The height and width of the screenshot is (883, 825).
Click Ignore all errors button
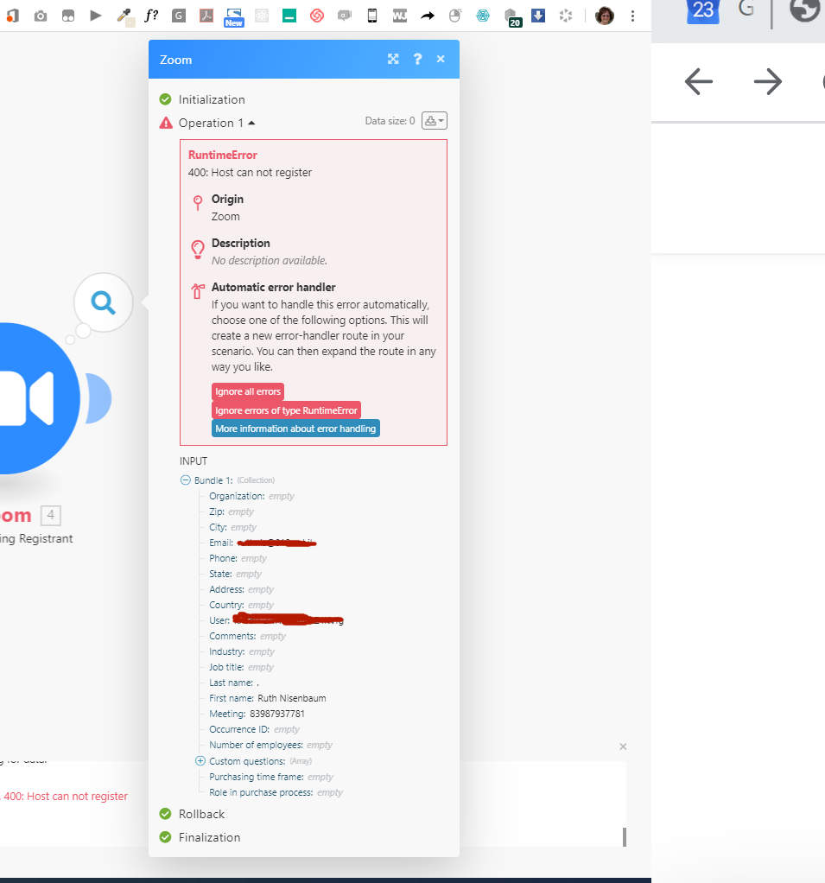click(248, 391)
